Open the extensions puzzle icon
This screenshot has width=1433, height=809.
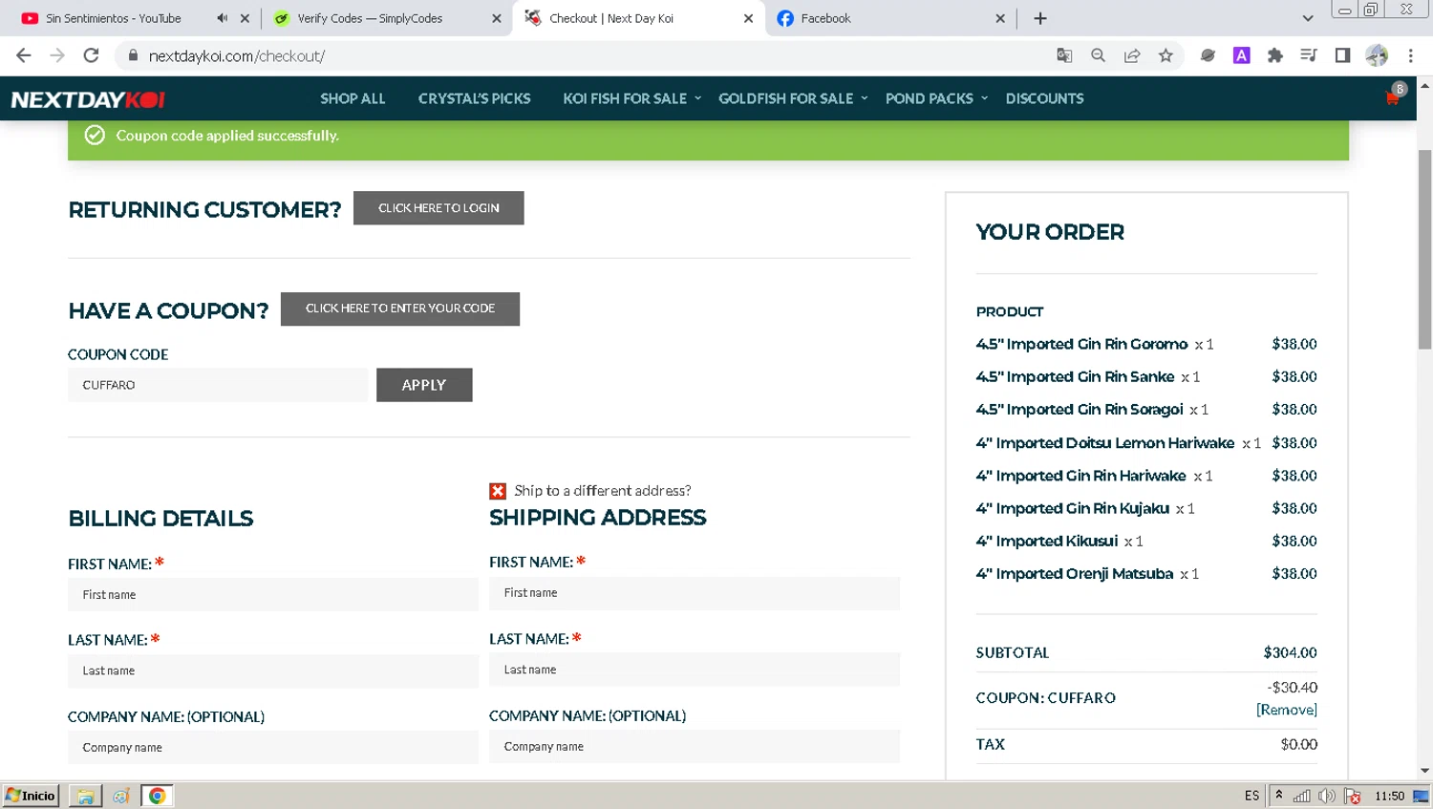[x=1274, y=55]
